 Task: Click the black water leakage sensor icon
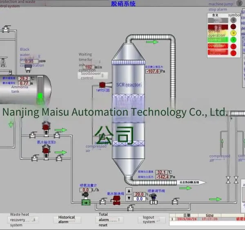pos(28,69)
